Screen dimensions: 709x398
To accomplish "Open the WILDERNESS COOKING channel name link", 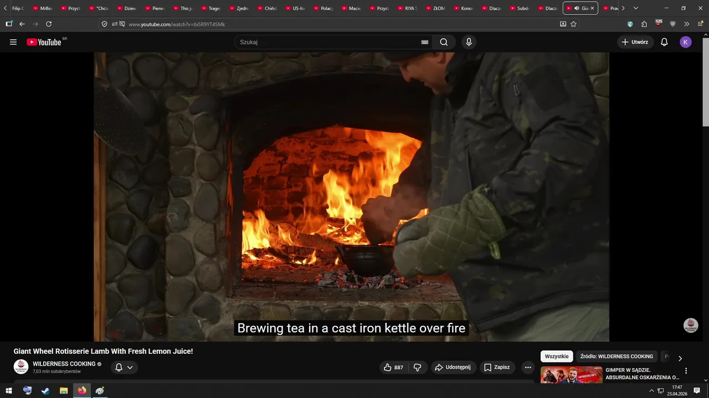I will point(64,364).
